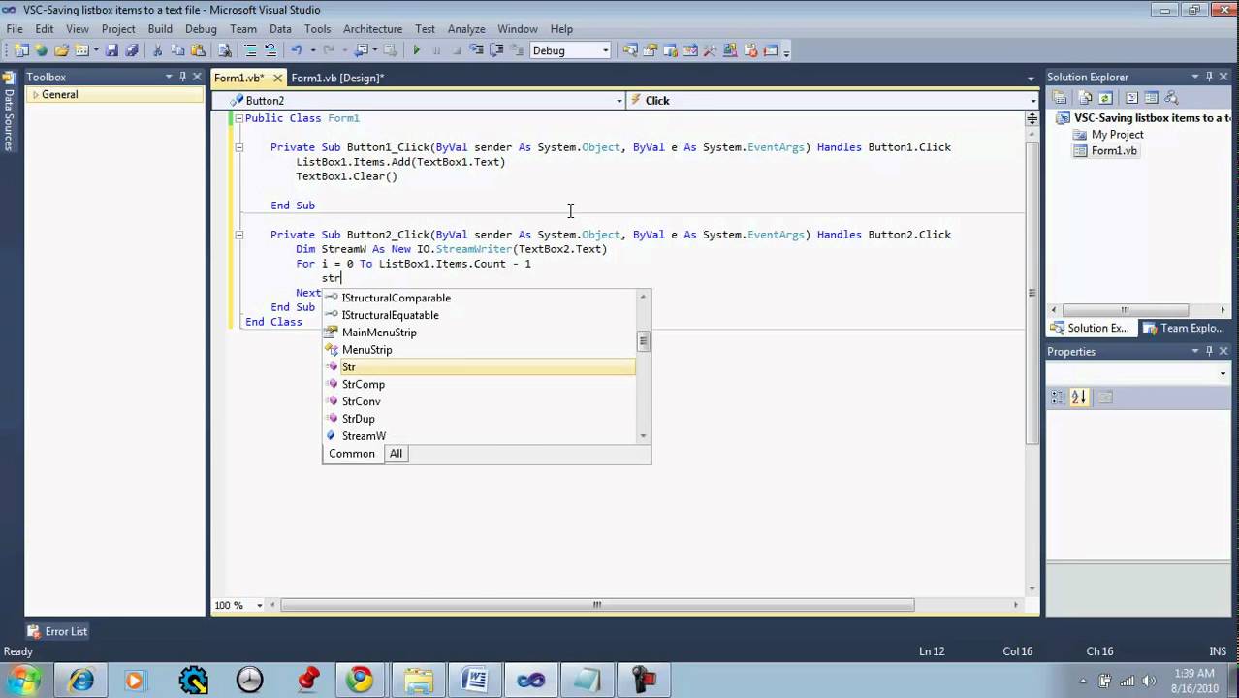The width and height of the screenshot is (1239, 698).
Task: Click the View Code icon in Solution Explorer
Action: 1131,98
